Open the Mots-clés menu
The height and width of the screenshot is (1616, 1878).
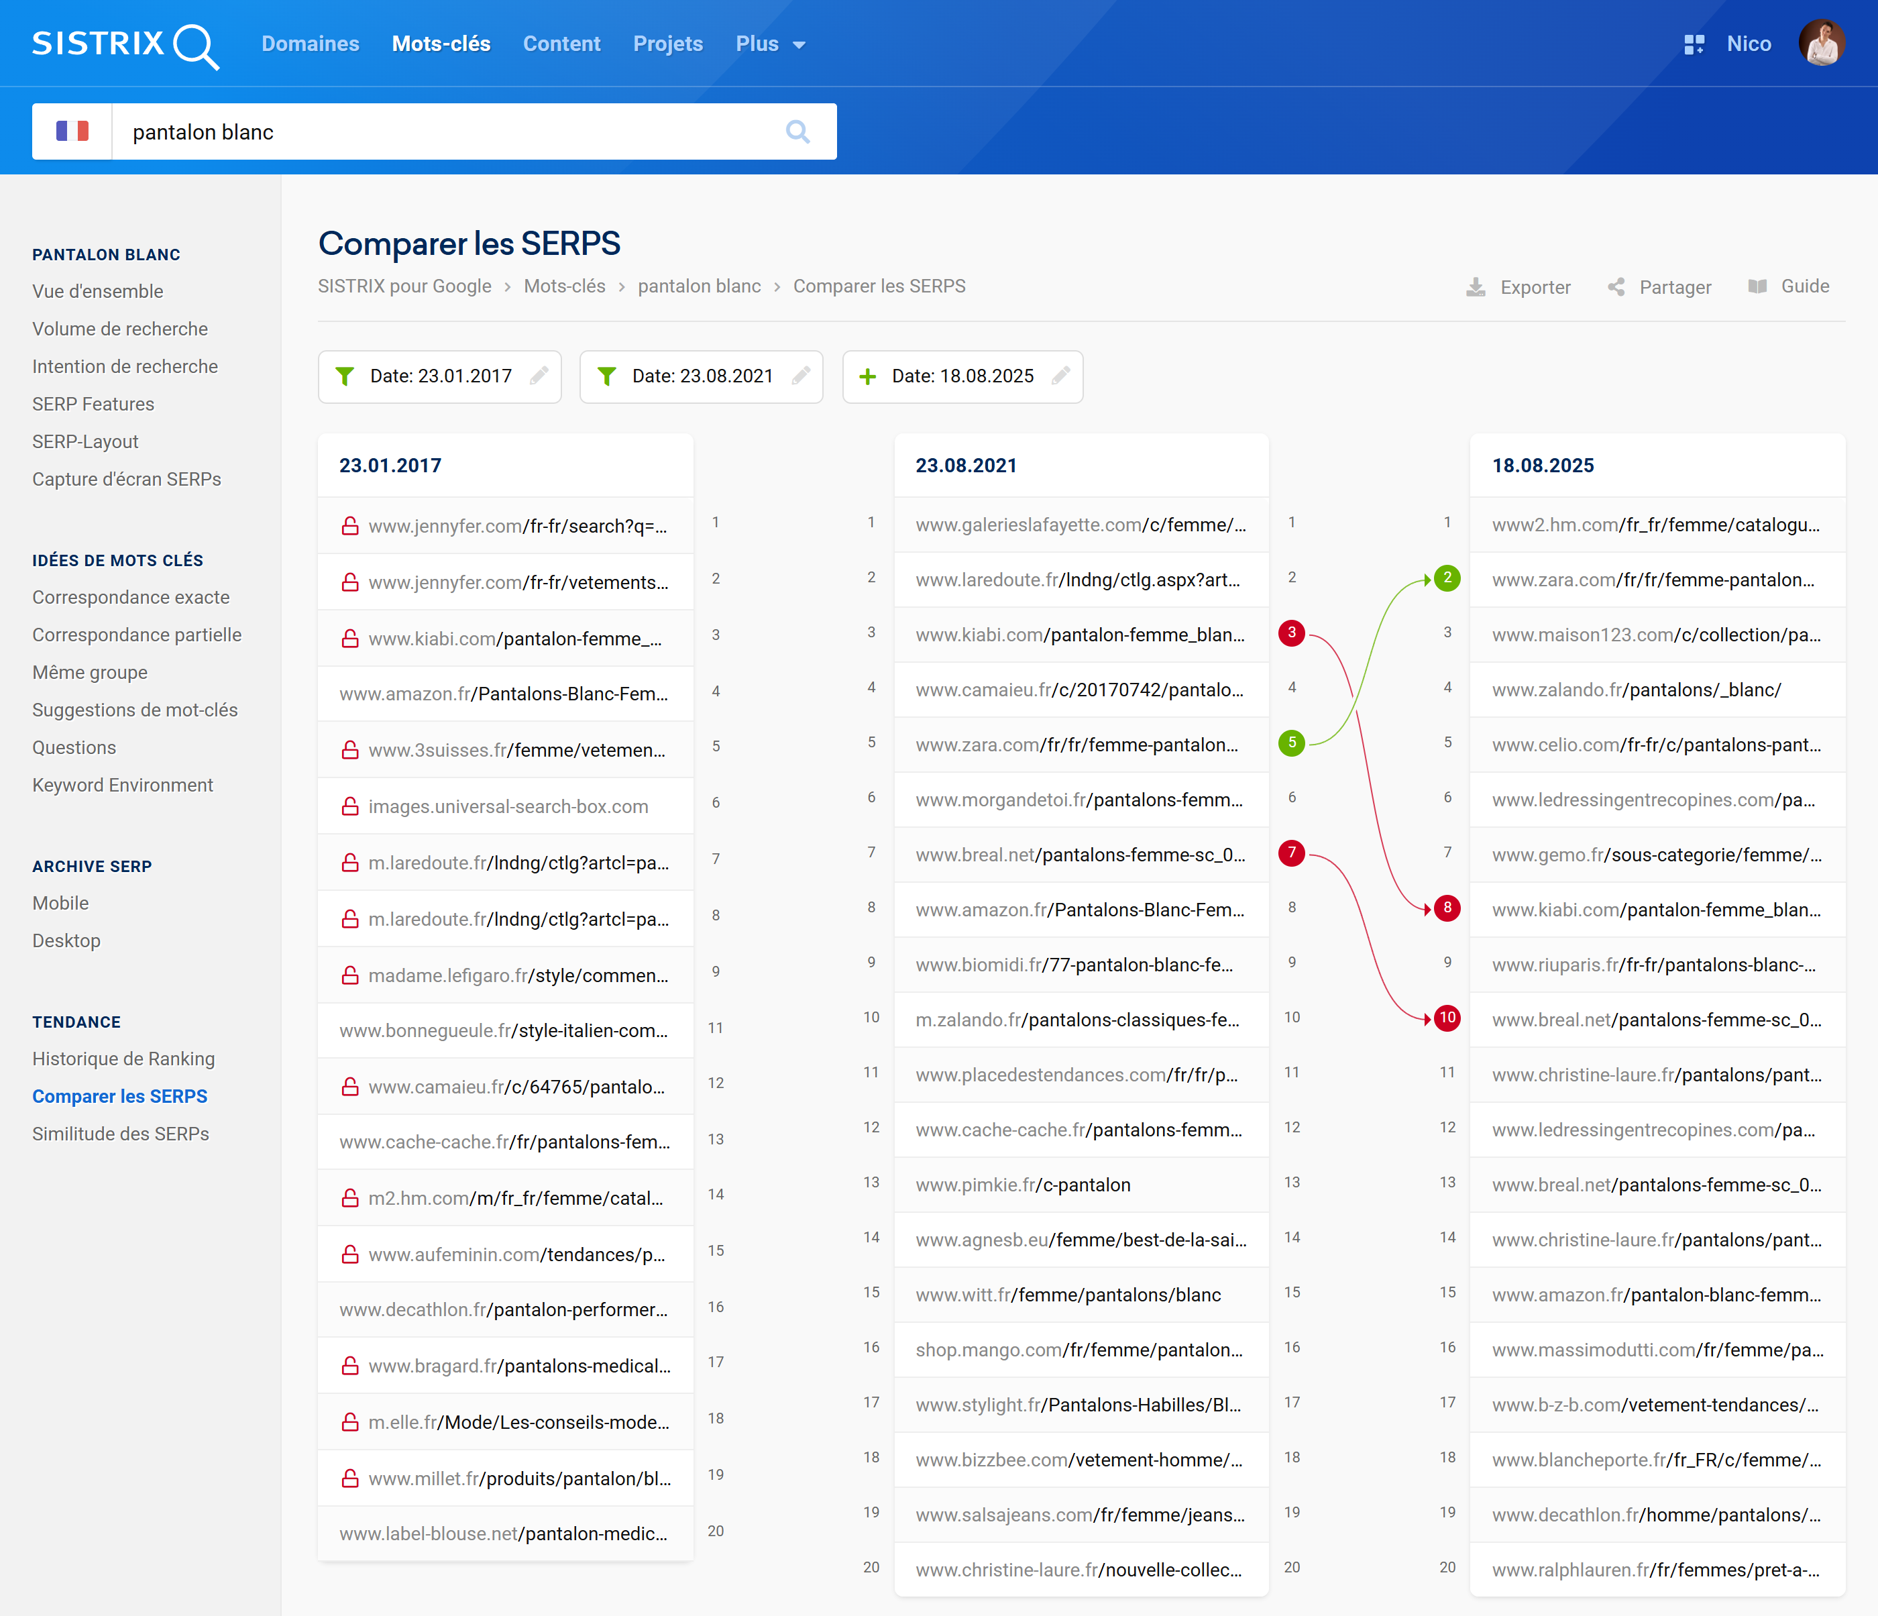click(x=441, y=44)
